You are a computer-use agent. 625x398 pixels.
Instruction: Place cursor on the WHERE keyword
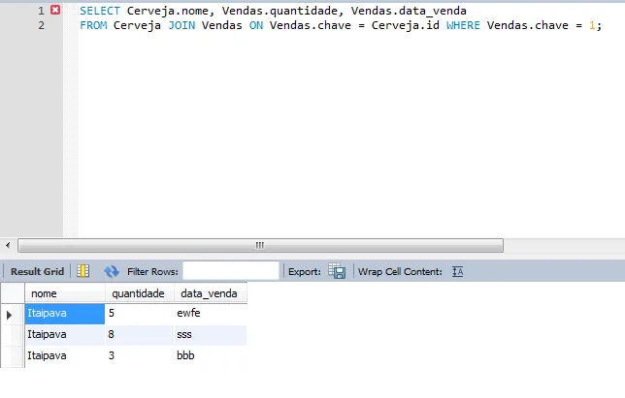click(463, 25)
